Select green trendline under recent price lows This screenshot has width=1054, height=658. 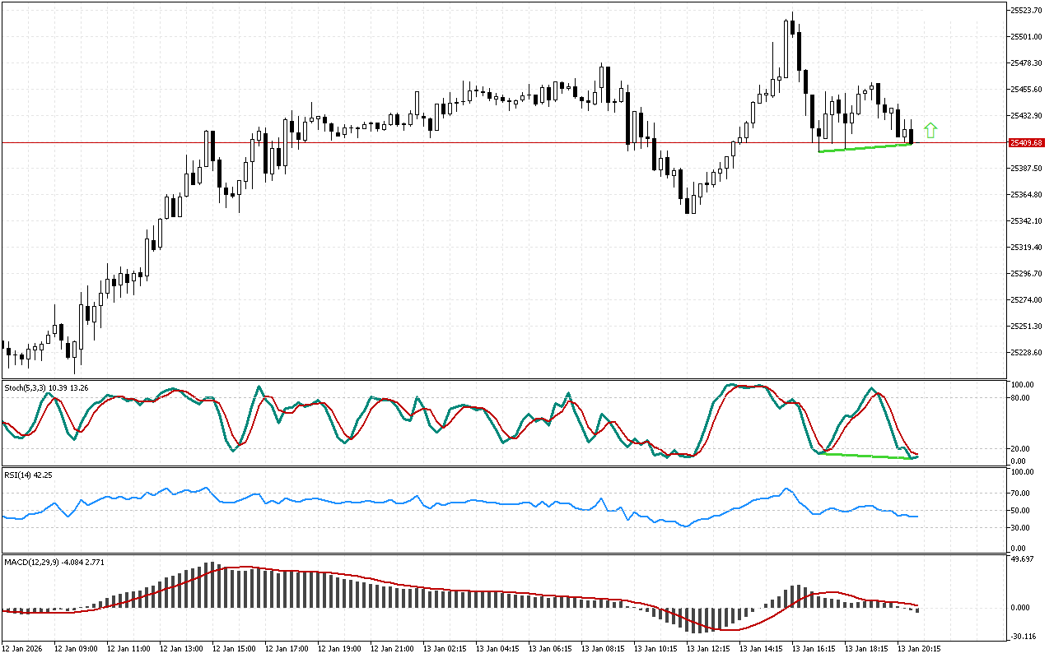pos(865,148)
